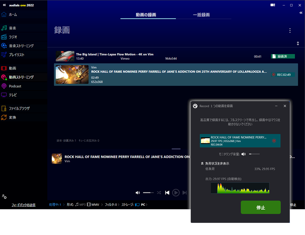Mute the モニタリング音量 monitoring speaker
The height and width of the screenshot is (235, 305).
coord(243,154)
